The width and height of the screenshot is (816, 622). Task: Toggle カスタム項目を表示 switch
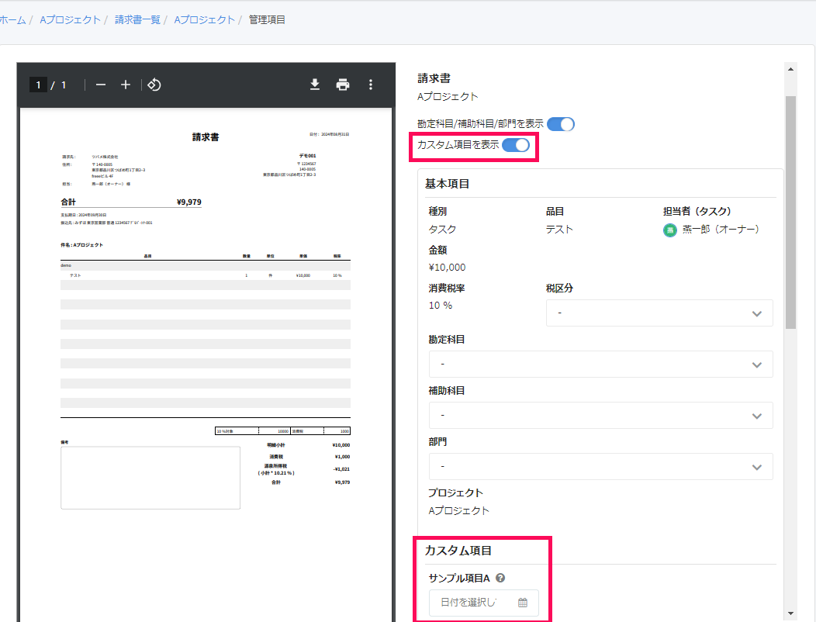(516, 145)
